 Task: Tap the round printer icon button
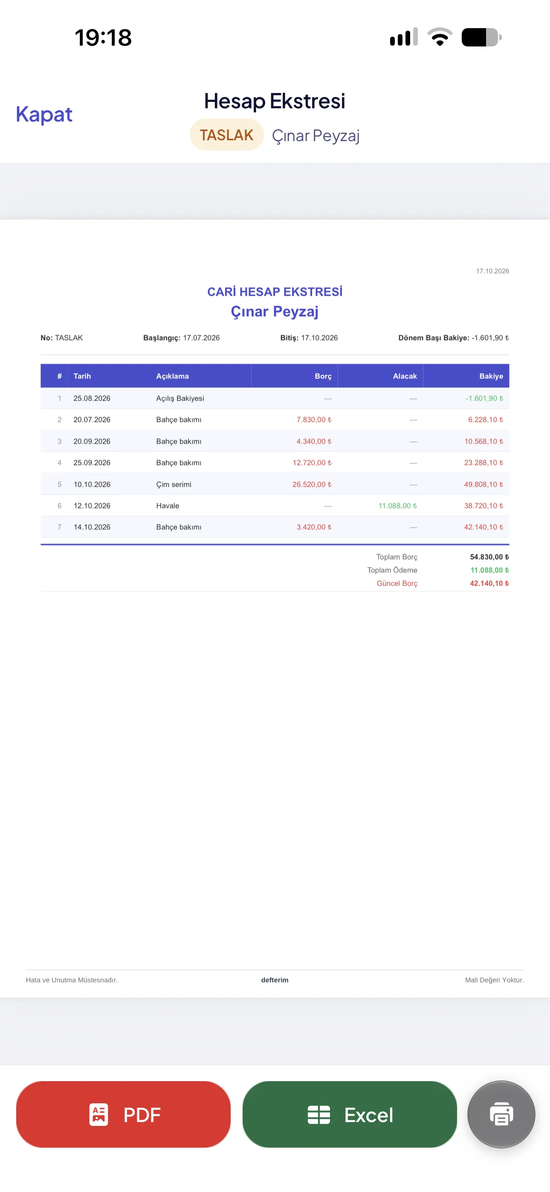(x=501, y=1114)
